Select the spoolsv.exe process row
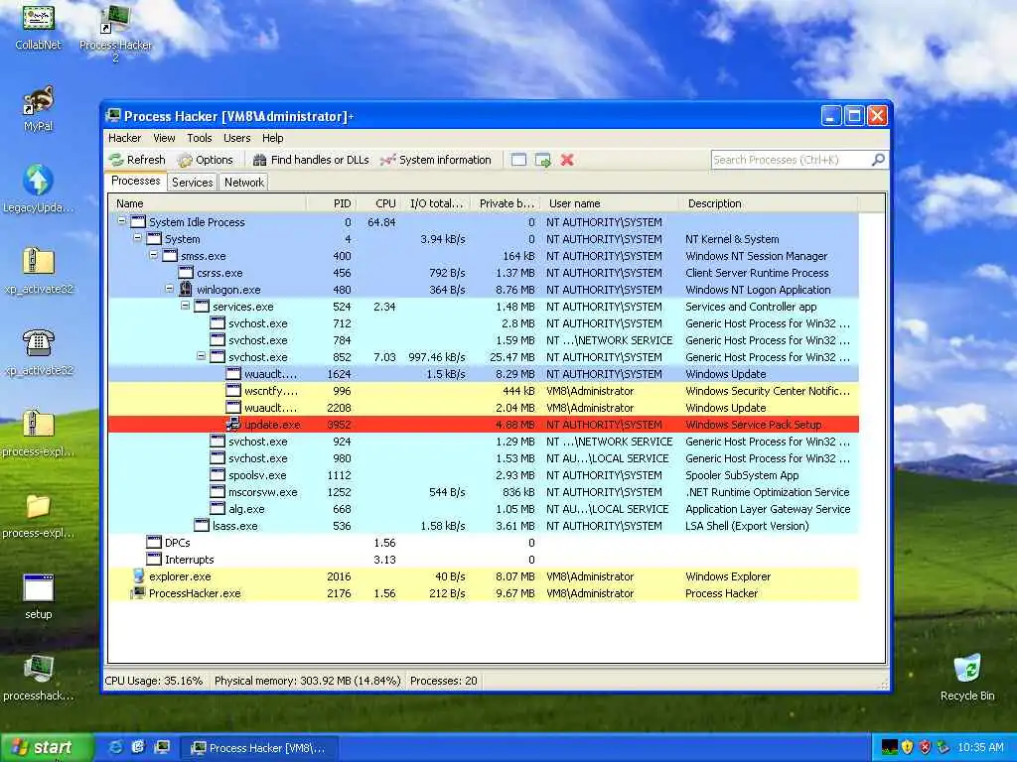 click(x=484, y=475)
